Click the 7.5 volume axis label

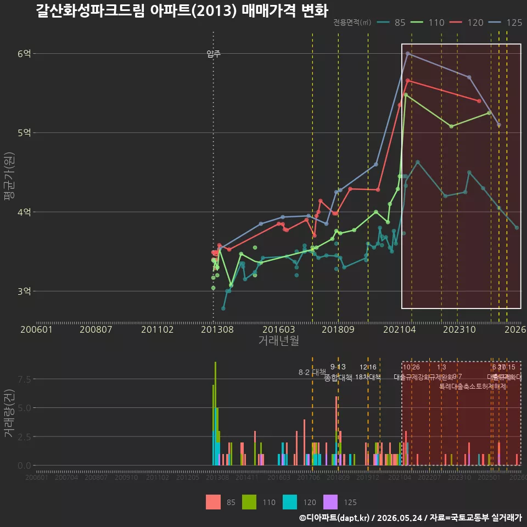point(24,379)
